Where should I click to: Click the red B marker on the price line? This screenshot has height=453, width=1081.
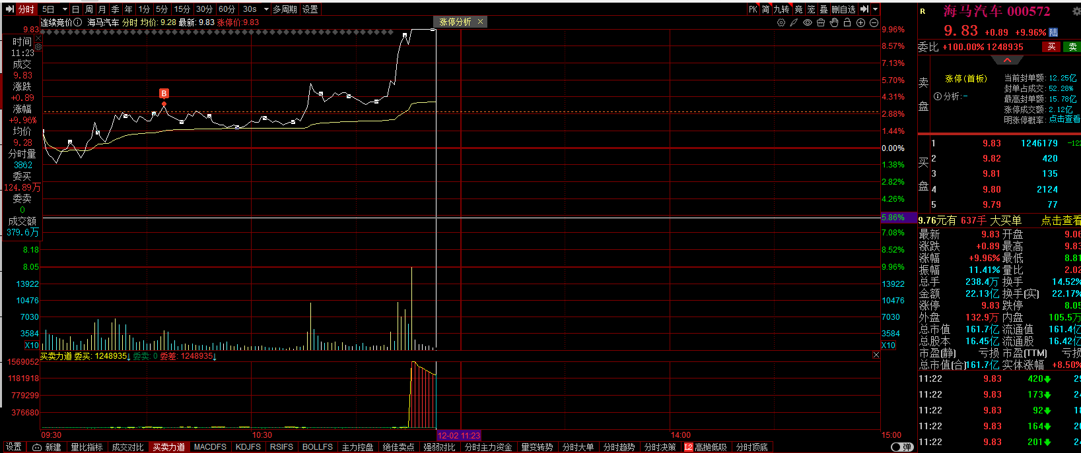click(164, 94)
